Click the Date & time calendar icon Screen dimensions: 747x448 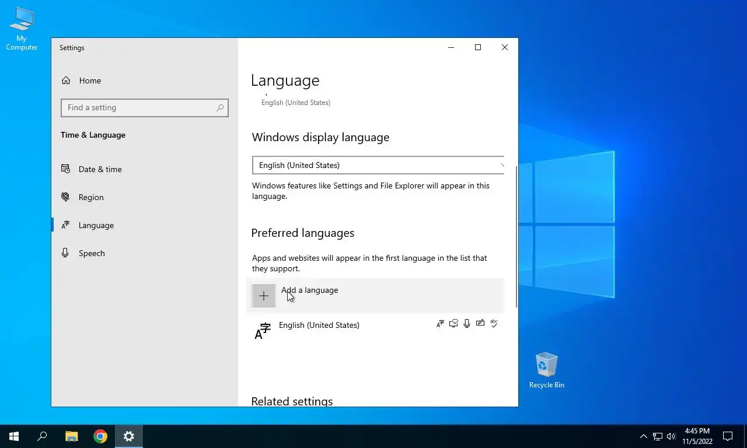66,169
